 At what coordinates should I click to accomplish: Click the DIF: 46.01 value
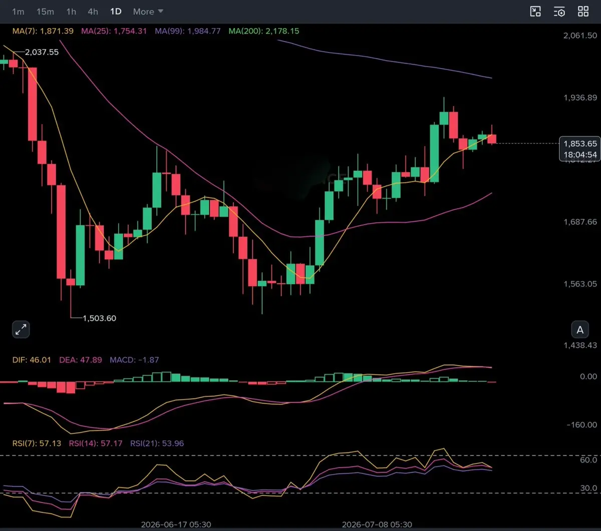[x=32, y=359]
